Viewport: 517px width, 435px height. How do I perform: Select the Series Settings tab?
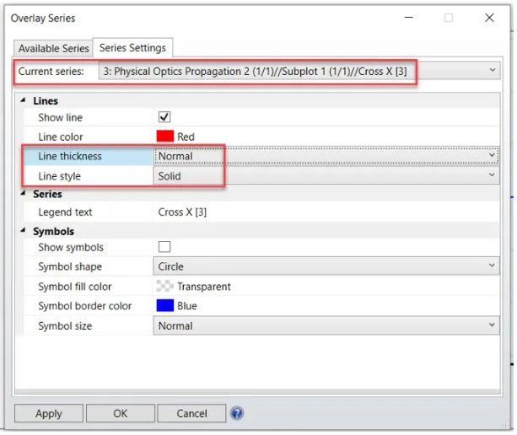[x=132, y=48]
